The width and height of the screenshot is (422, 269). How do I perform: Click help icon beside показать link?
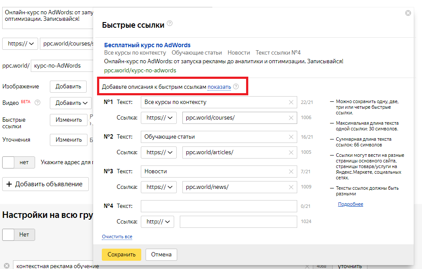(x=236, y=87)
